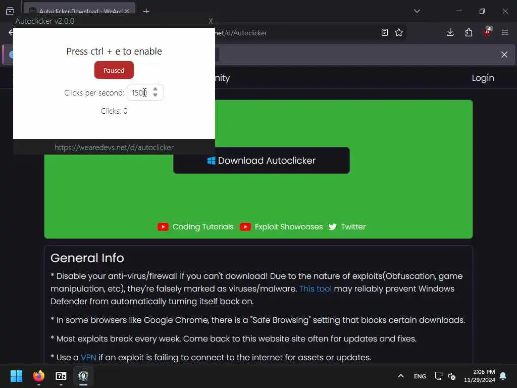Open the wearedevs.net/d/autoclicker link in Autoclicker
The image size is (517, 388).
coord(114,148)
